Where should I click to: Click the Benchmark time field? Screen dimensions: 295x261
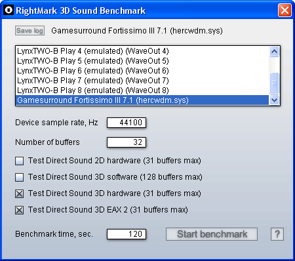pyautogui.click(x=127, y=234)
